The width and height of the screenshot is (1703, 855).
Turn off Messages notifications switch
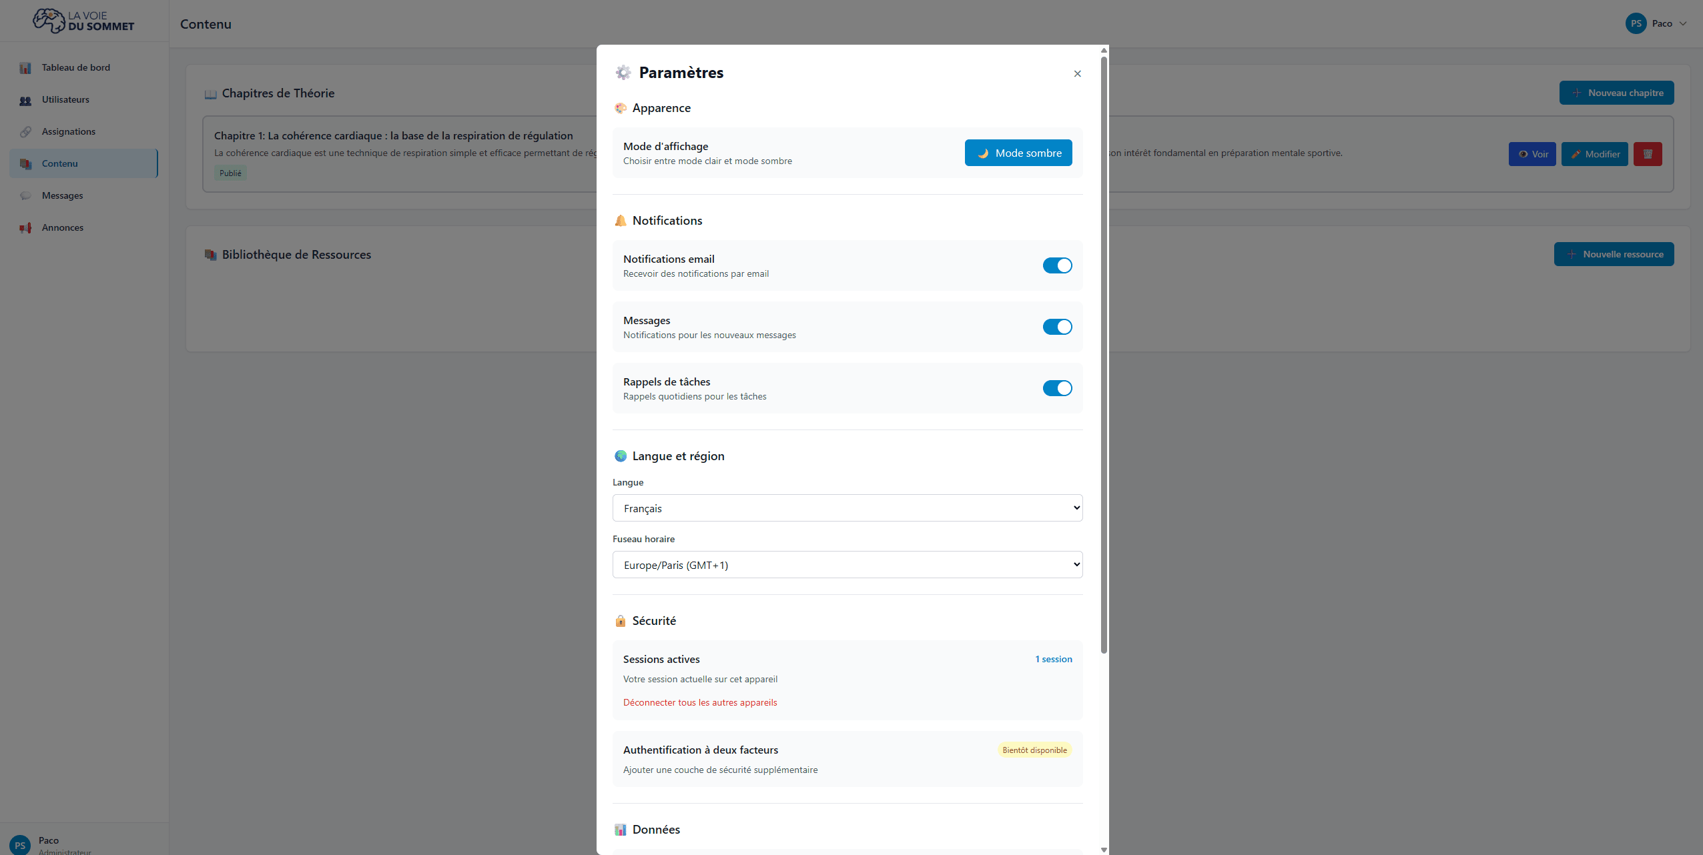pos(1057,327)
